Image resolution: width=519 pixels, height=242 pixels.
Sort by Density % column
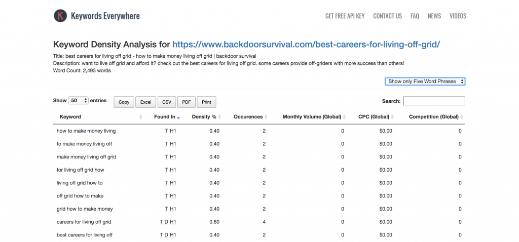click(204, 117)
